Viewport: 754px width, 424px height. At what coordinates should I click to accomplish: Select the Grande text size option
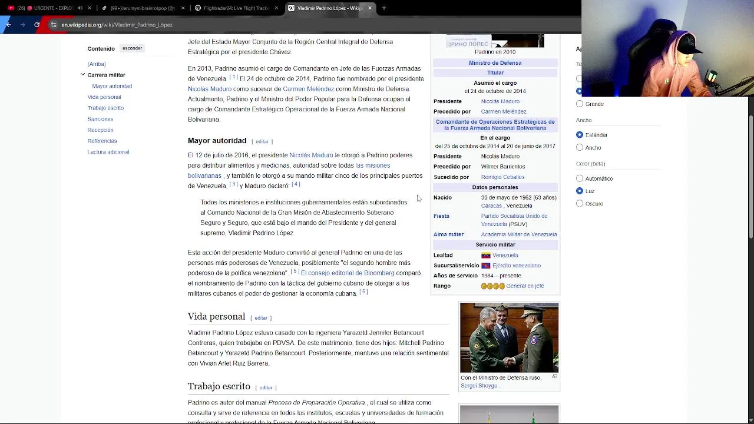(x=580, y=104)
